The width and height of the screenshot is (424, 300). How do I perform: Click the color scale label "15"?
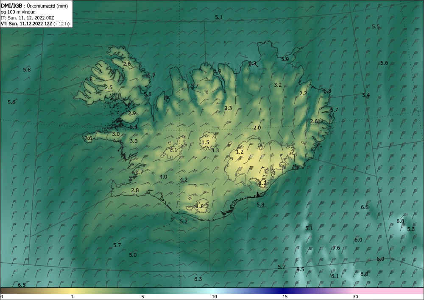tap(285, 297)
